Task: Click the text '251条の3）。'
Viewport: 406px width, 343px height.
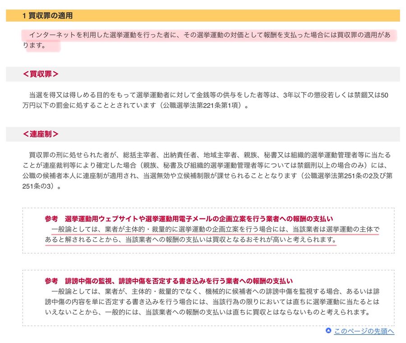Action: [42, 186]
